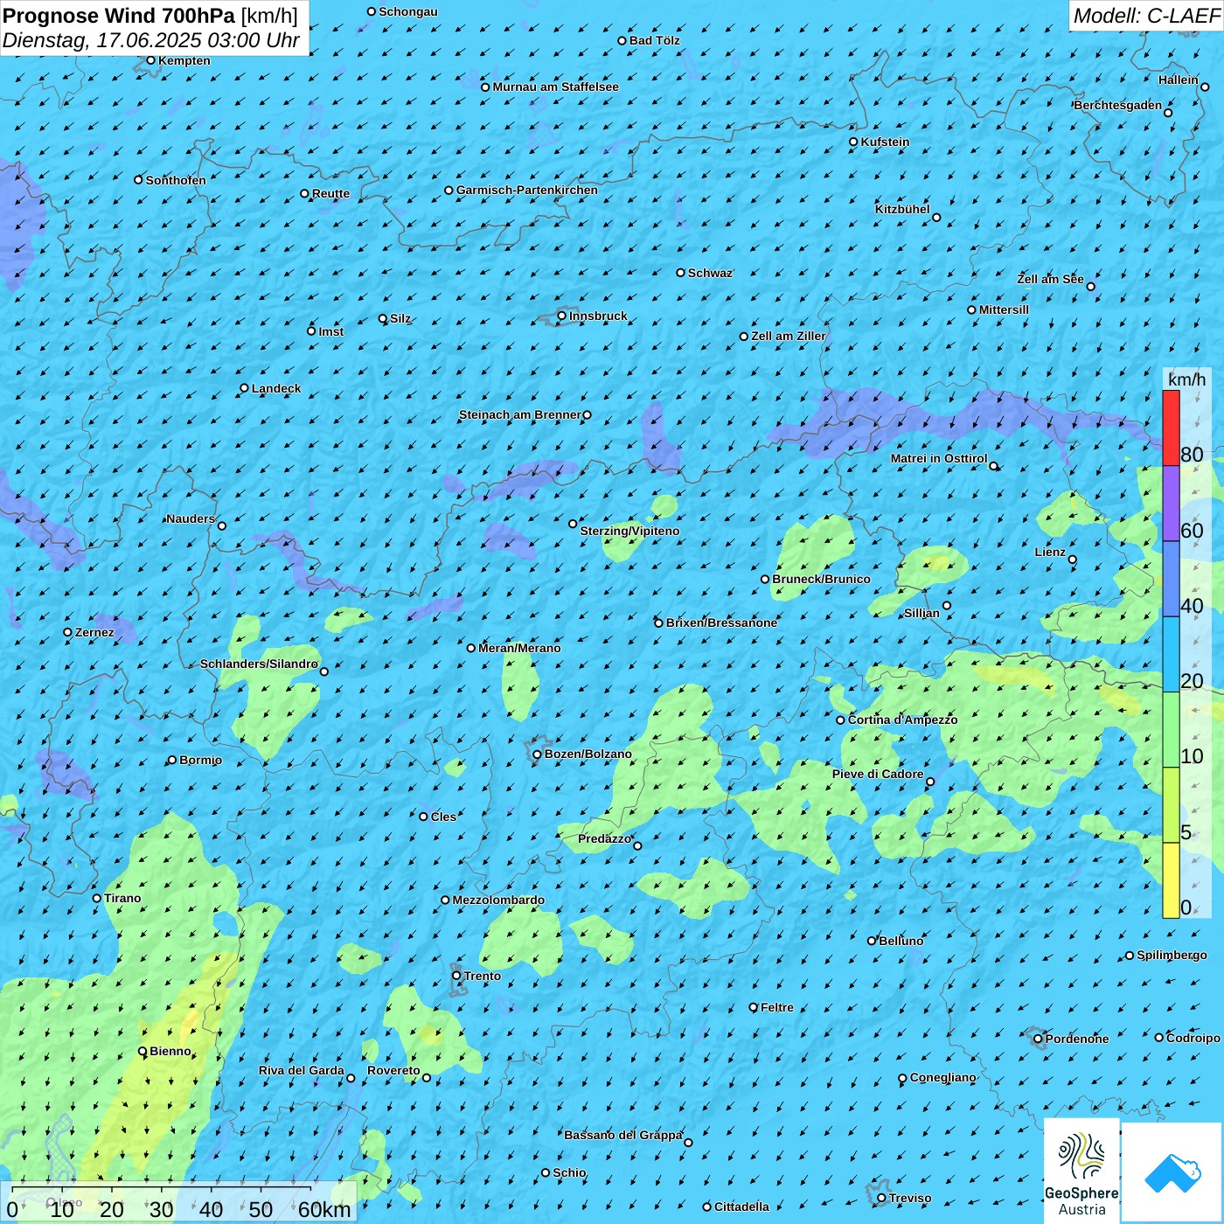The width and height of the screenshot is (1224, 1224).
Task: Pick the light blue 20–40 km/h legend band
Action: point(1171,655)
